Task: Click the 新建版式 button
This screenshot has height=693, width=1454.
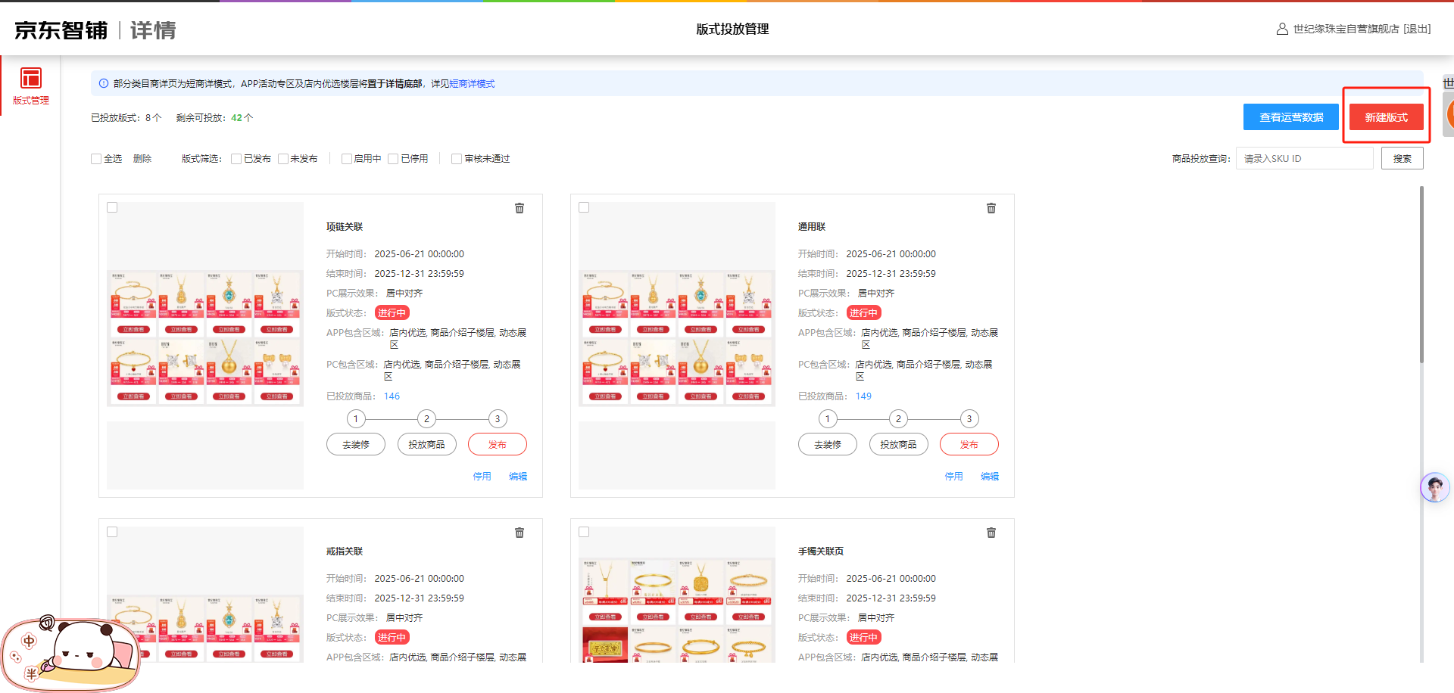Action: (1386, 117)
